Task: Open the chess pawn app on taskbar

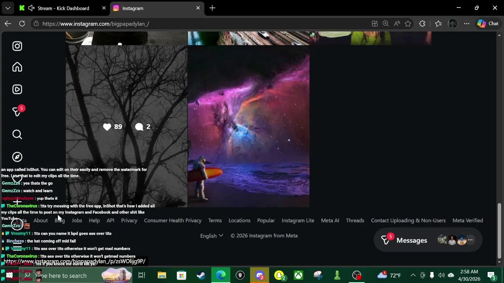Action: 337,276
